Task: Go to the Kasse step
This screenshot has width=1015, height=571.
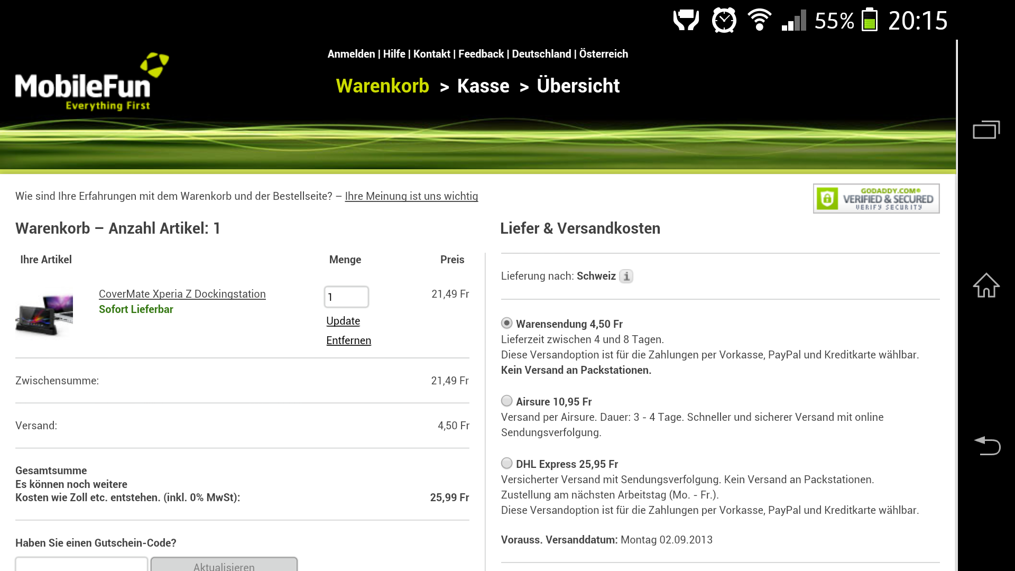Action: click(x=483, y=86)
